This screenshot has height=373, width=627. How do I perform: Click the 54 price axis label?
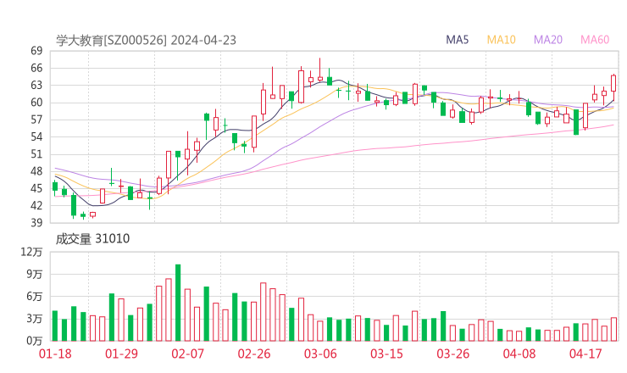(36, 136)
